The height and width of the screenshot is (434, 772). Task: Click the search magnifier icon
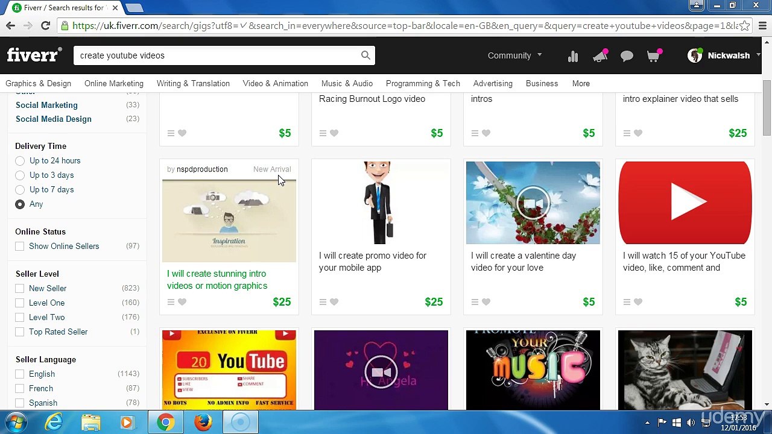click(365, 55)
